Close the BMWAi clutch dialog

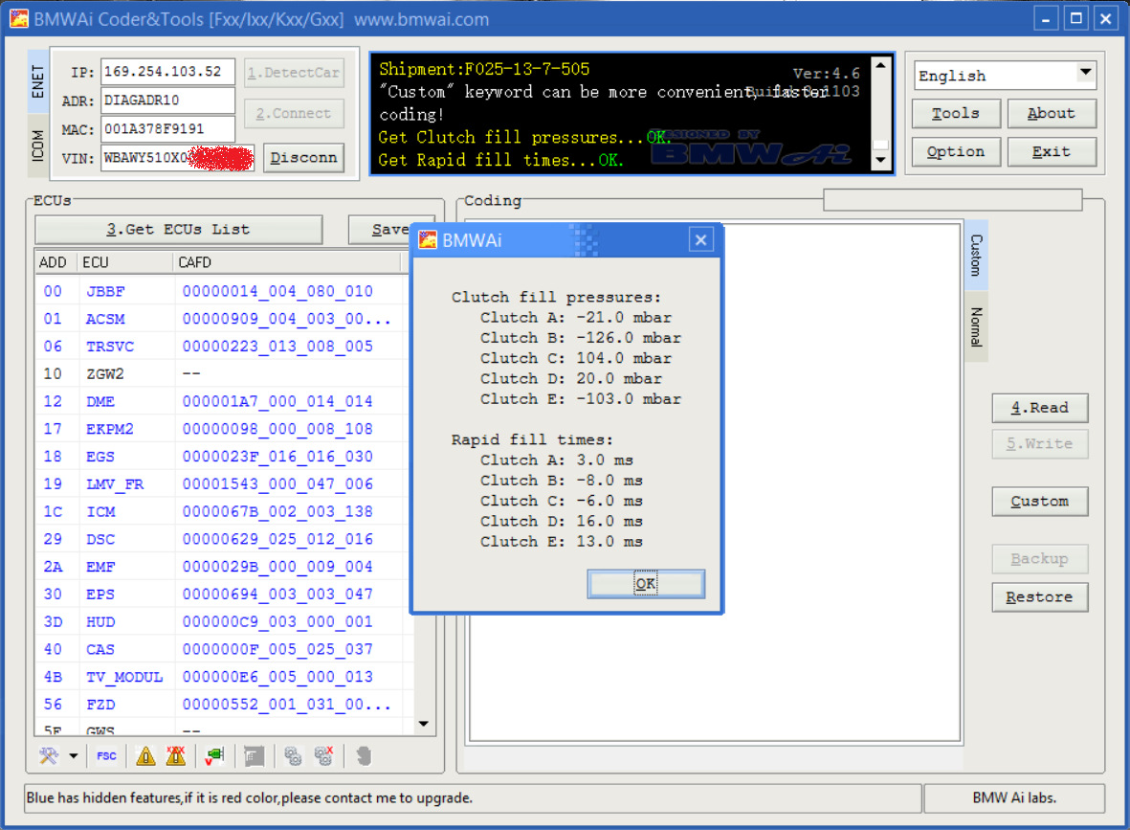point(700,239)
